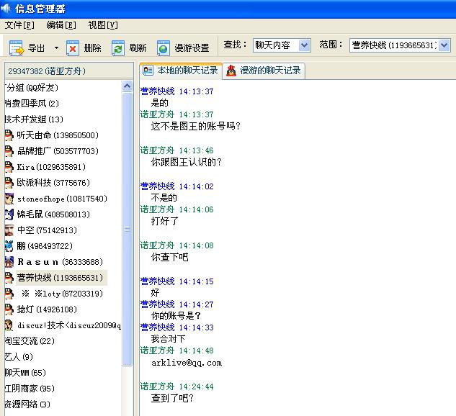456x416 pixels.
Task: Select contact name 锦毛鼠(408508013)
Action: [53, 214]
